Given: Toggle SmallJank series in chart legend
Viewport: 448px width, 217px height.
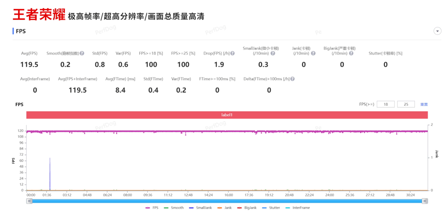Looking at the screenshot, I should (x=201, y=208).
